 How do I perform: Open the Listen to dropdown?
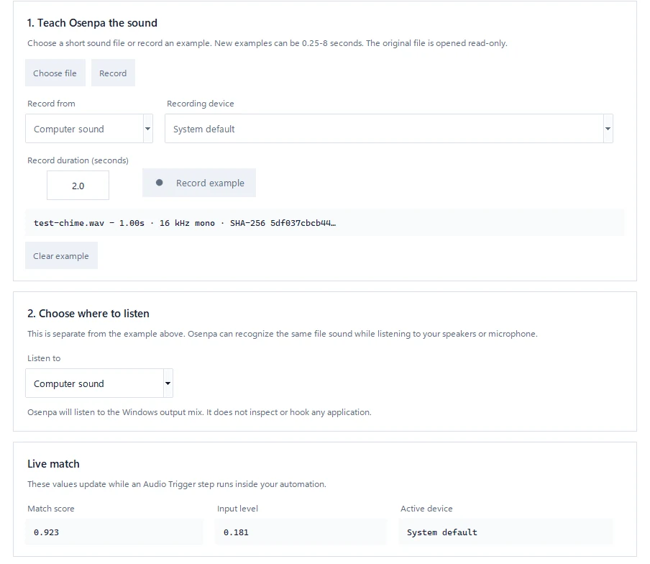tap(99, 383)
